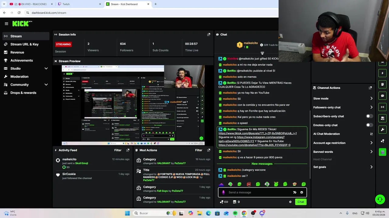Open Slow mode options arrow
The image size is (389, 218).
tap(371, 98)
